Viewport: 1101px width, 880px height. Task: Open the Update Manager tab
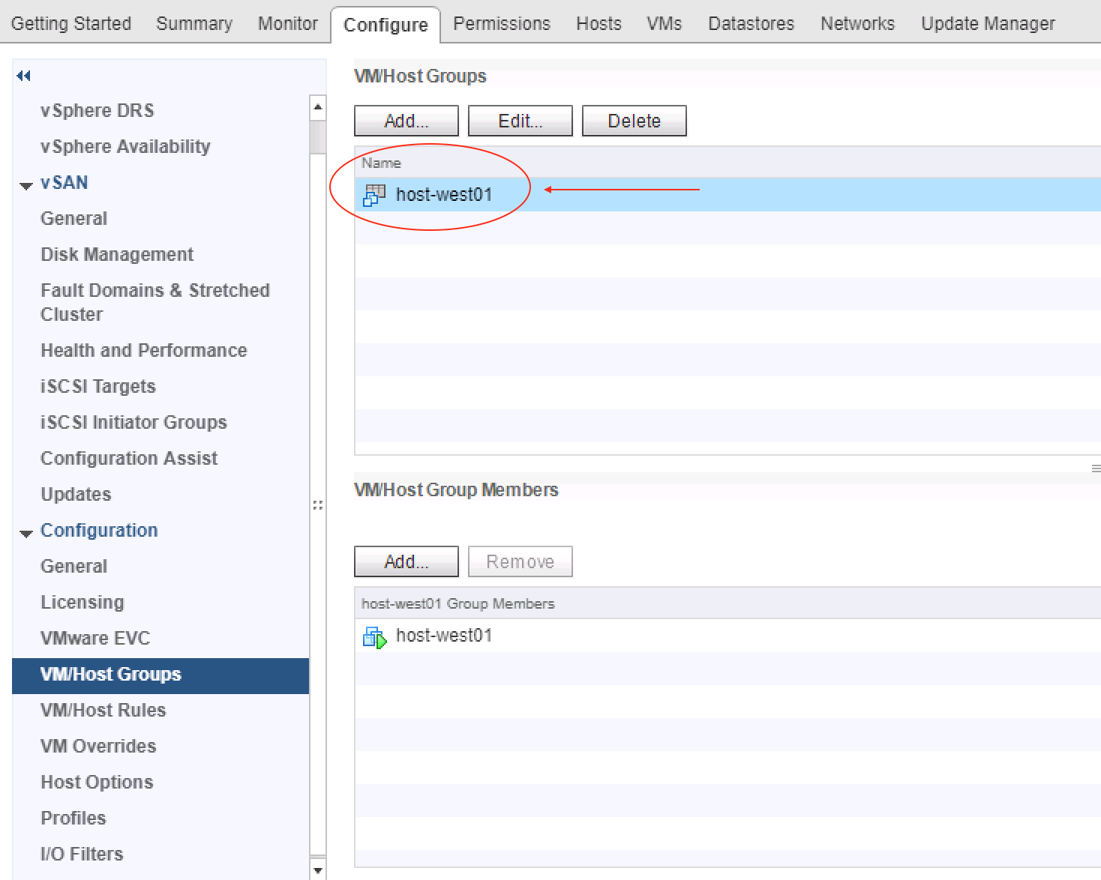[986, 22]
